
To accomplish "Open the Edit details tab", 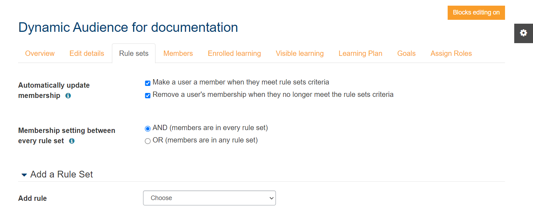I will tap(86, 53).
